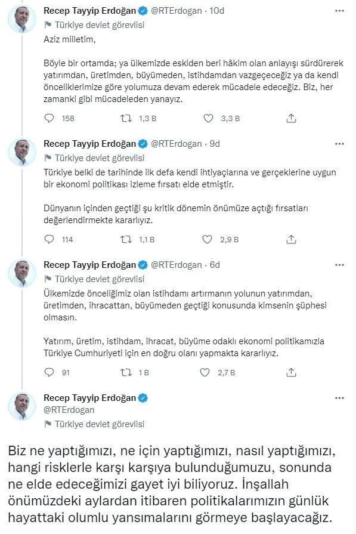356x534 pixels.
Task: Reply to the third tweet with 91 replies
Action: pyautogui.click(x=49, y=372)
